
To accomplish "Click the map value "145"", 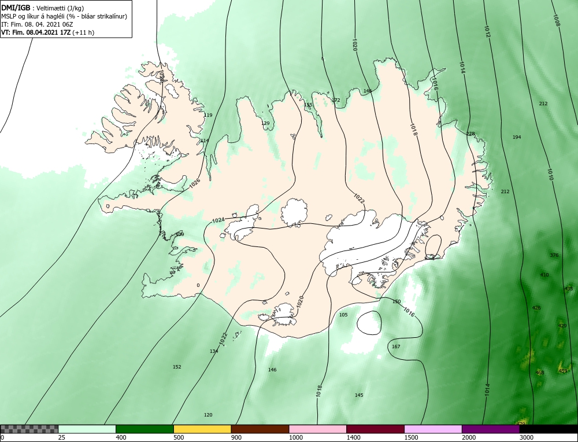I will (359, 395).
